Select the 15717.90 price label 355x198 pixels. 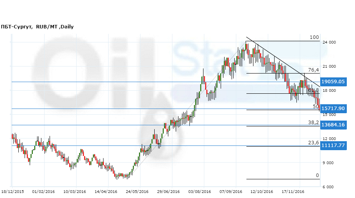tap(333, 108)
